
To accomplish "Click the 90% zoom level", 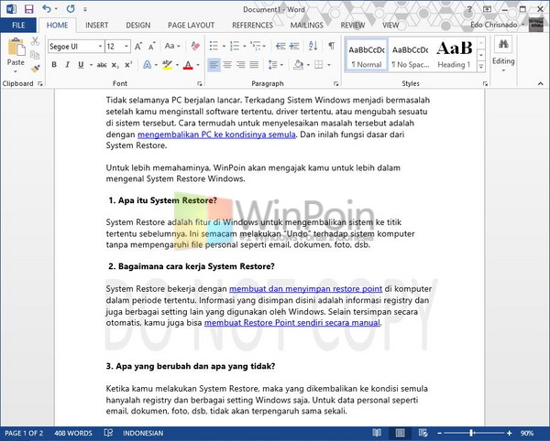I will point(527,433).
